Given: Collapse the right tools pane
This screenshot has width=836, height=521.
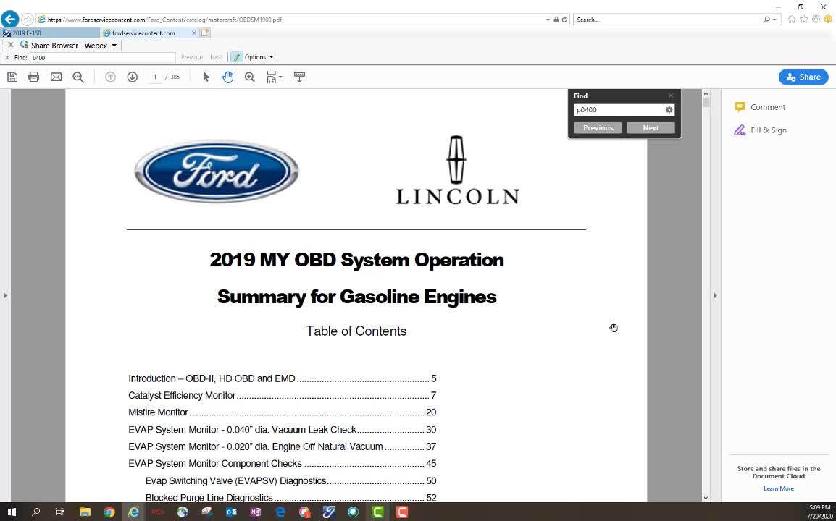Looking at the screenshot, I should point(716,295).
